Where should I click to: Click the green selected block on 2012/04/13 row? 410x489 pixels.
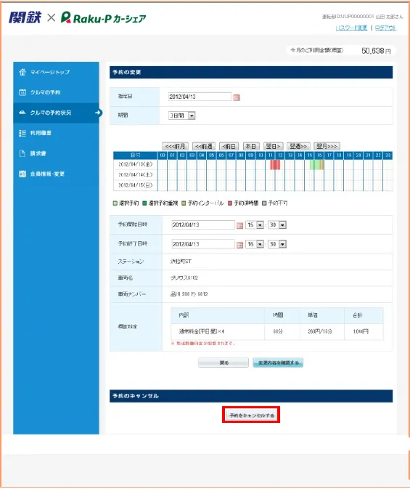(x=315, y=164)
